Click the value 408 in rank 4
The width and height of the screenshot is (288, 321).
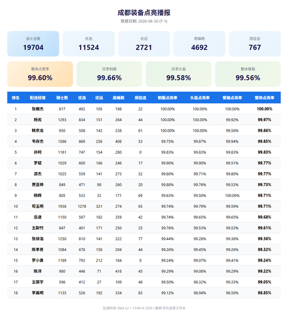pyautogui.click(x=119, y=141)
